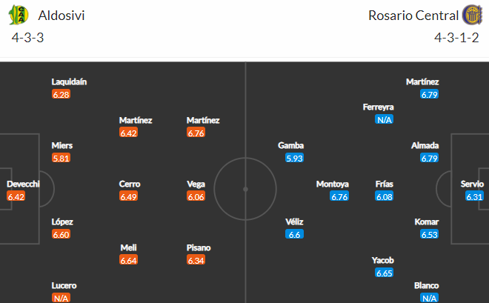The width and height of the screenshot is (489, 303).
Task: Open the Aldosivi team name link
Action: (61, 16)
